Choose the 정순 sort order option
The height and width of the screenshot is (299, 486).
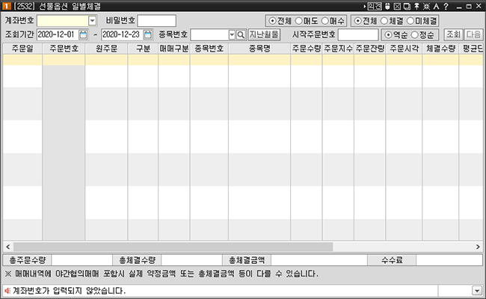click(415, 35)
